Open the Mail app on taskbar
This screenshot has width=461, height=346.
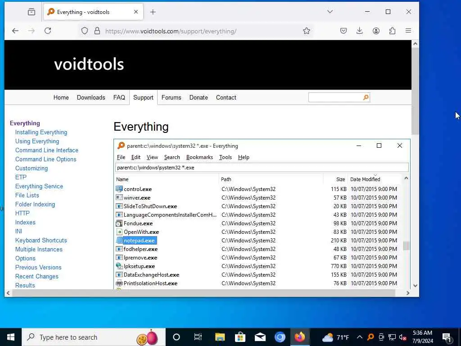click(260, 337)
